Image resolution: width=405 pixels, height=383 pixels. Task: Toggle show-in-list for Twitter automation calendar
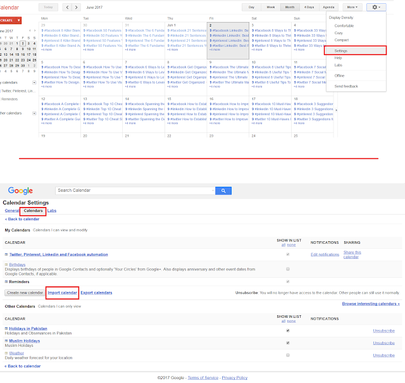coord(288,254)
